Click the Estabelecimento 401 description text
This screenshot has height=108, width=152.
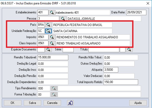click(x=67, y=13)
